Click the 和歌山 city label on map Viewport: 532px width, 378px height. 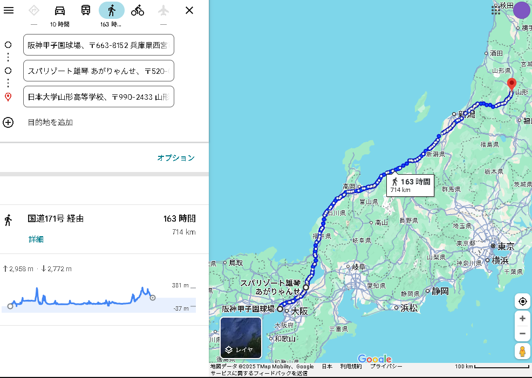tap(285, 338)
